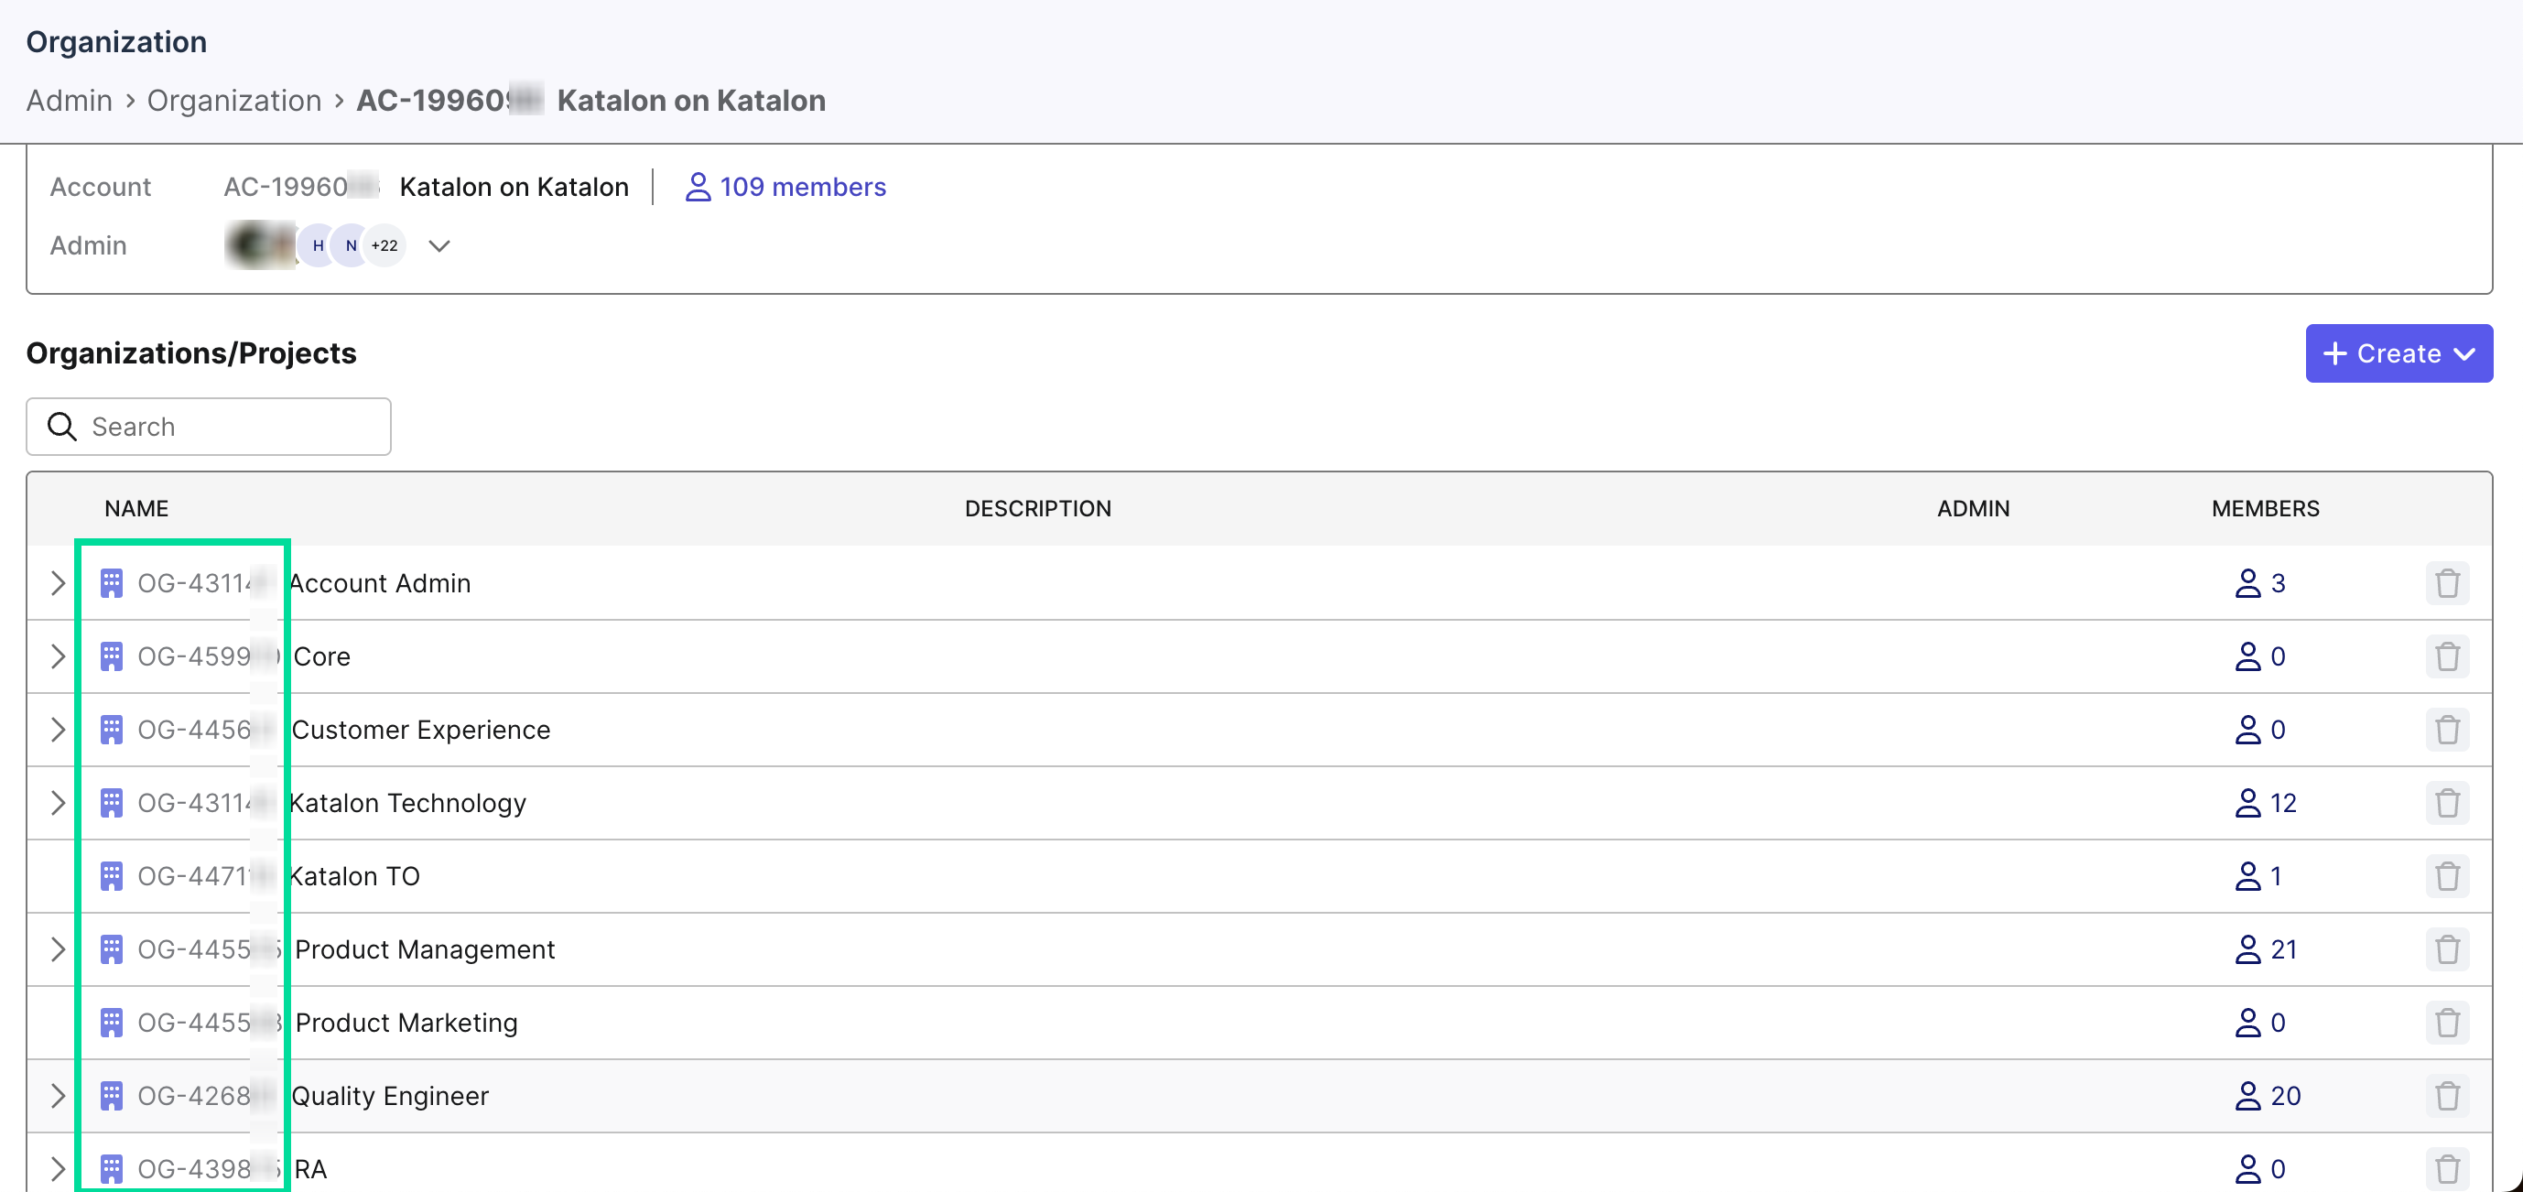2523x1192 pixels.
Task: Click the trash icon for Product Management
Action: 2448,949
